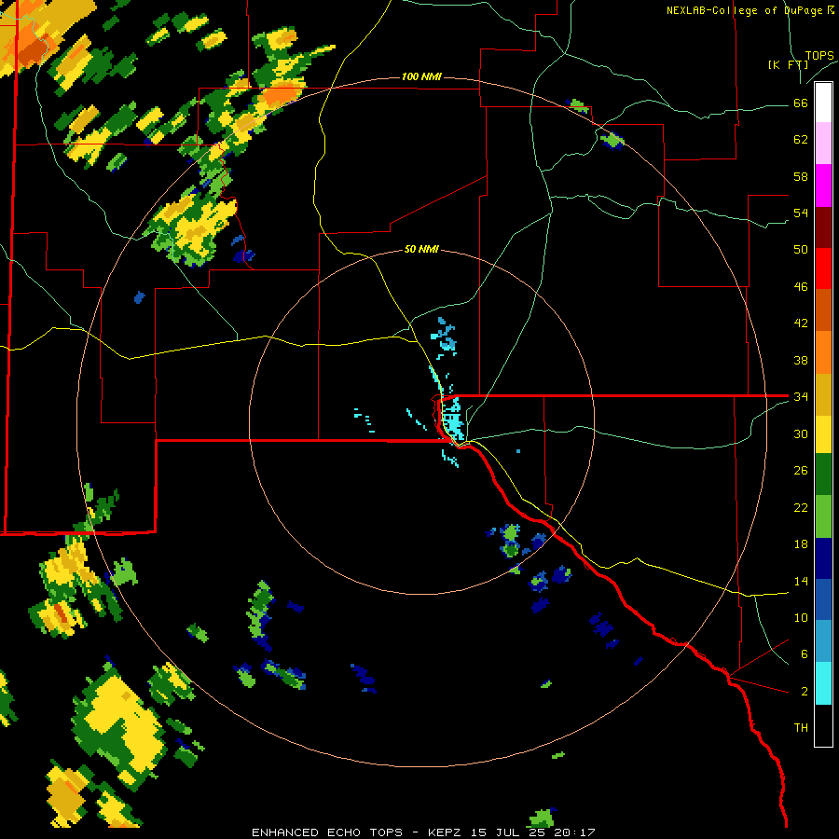Click the legend value 46
This screenshot has width=839, height=839.
[801, 287]
